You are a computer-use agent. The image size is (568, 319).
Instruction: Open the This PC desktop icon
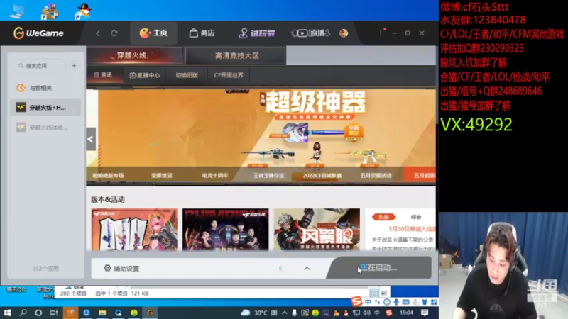tap(16, 11)
